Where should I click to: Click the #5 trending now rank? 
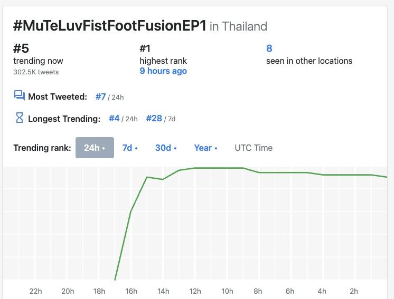21,49
